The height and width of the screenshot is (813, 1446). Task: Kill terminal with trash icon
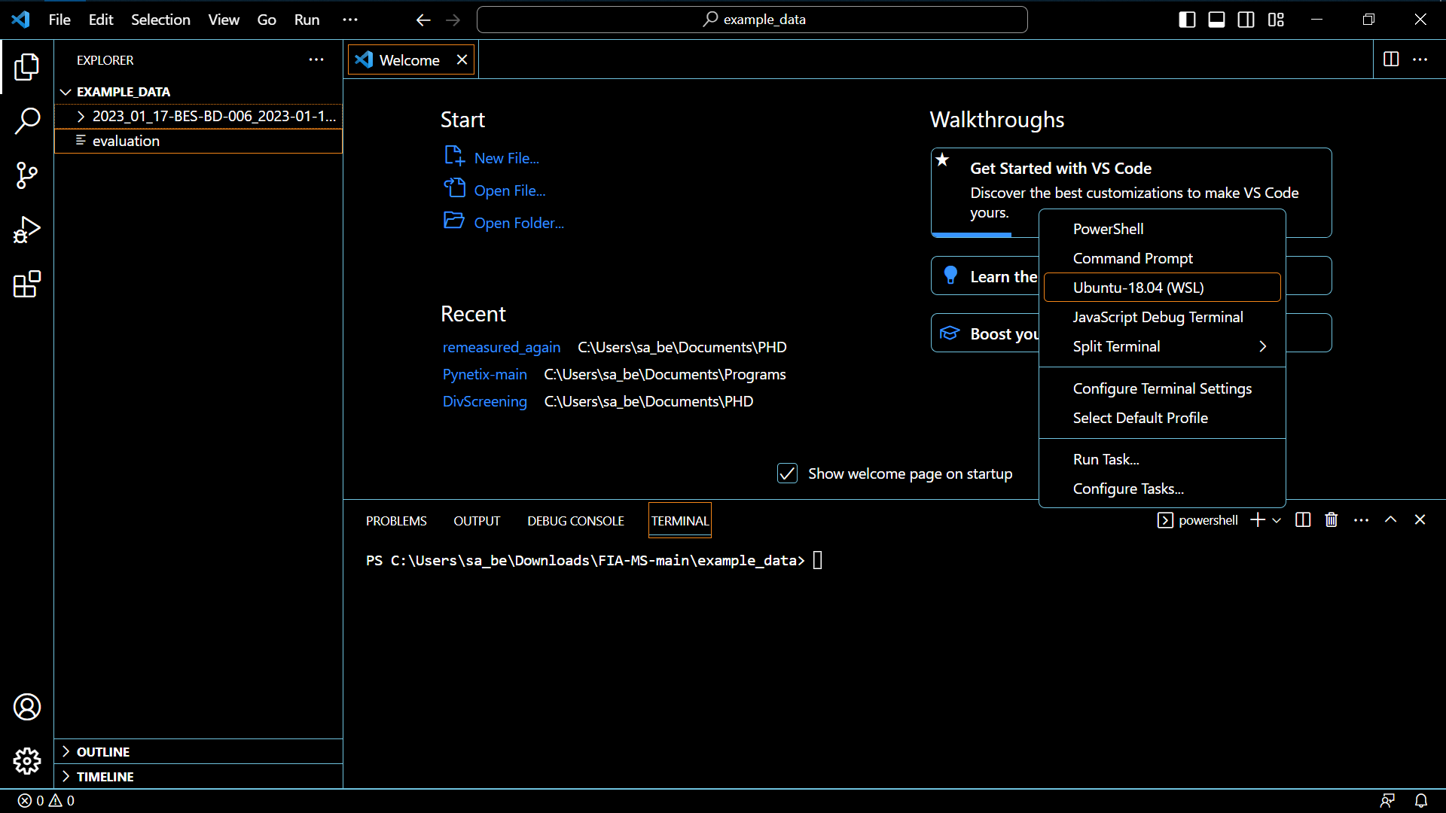tap(1331, 520)
